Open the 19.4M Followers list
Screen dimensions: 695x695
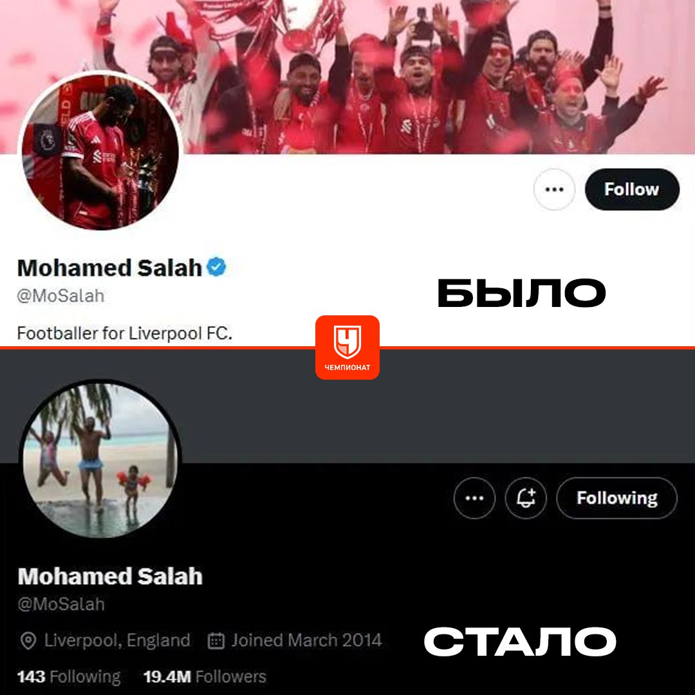point(205,677)
